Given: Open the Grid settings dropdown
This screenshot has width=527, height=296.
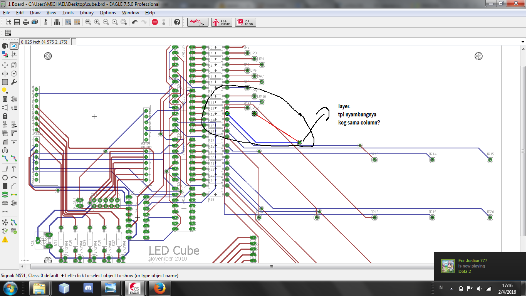Looking at the screenshot, I should point(8,33).
